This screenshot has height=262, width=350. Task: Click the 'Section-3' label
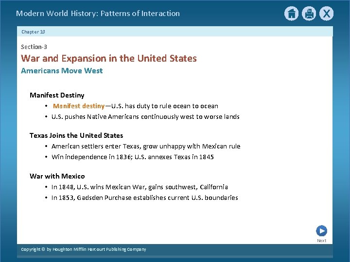(34, 47)
